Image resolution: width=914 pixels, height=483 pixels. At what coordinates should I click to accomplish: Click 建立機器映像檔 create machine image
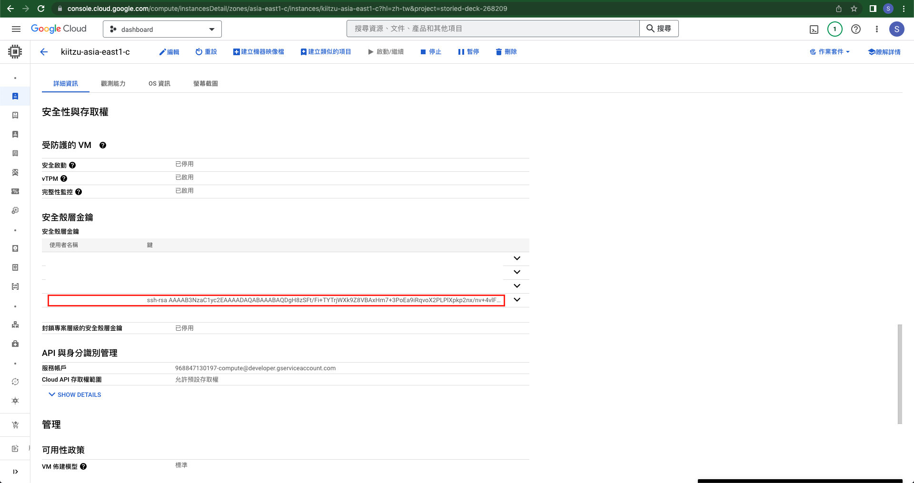pyautogui.click(x=258, y=52)
